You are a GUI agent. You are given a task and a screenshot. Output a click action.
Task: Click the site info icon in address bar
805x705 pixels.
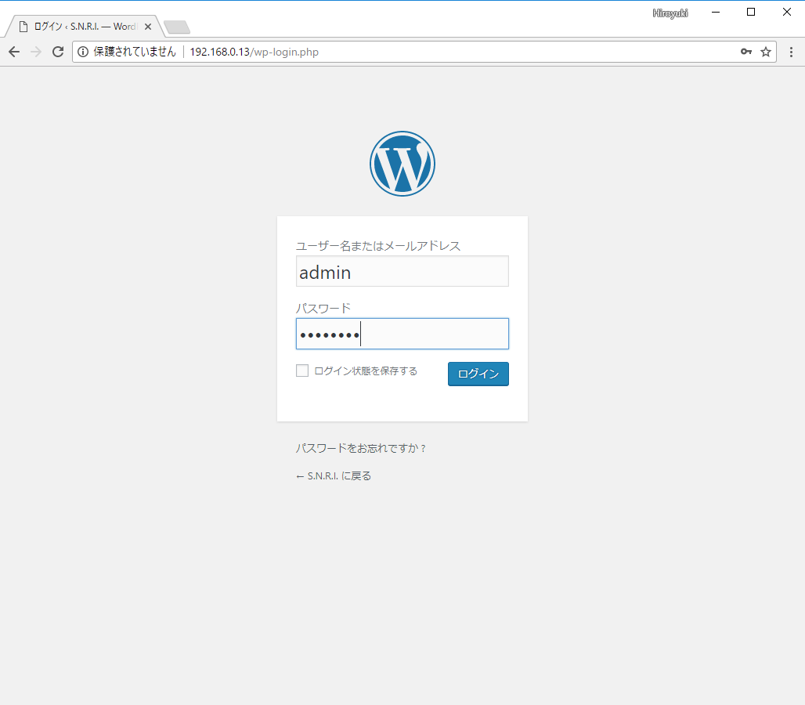[x=83, y=52]
